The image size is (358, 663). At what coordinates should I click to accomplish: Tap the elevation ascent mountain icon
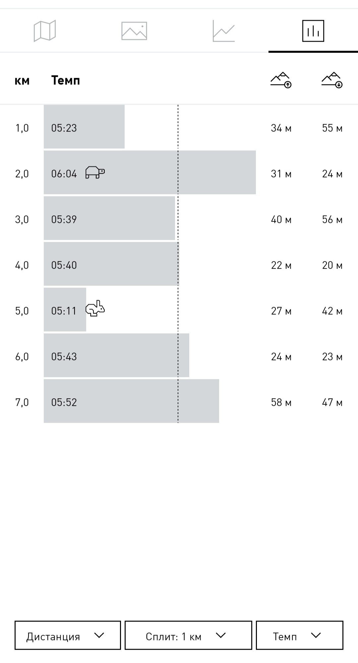click(281, 80)
